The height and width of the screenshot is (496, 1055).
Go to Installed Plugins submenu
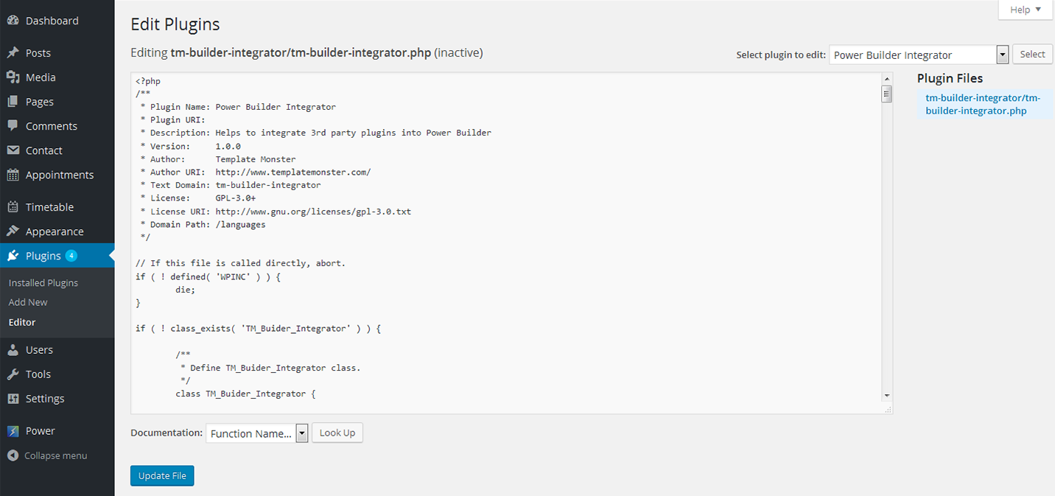[43, 283]
